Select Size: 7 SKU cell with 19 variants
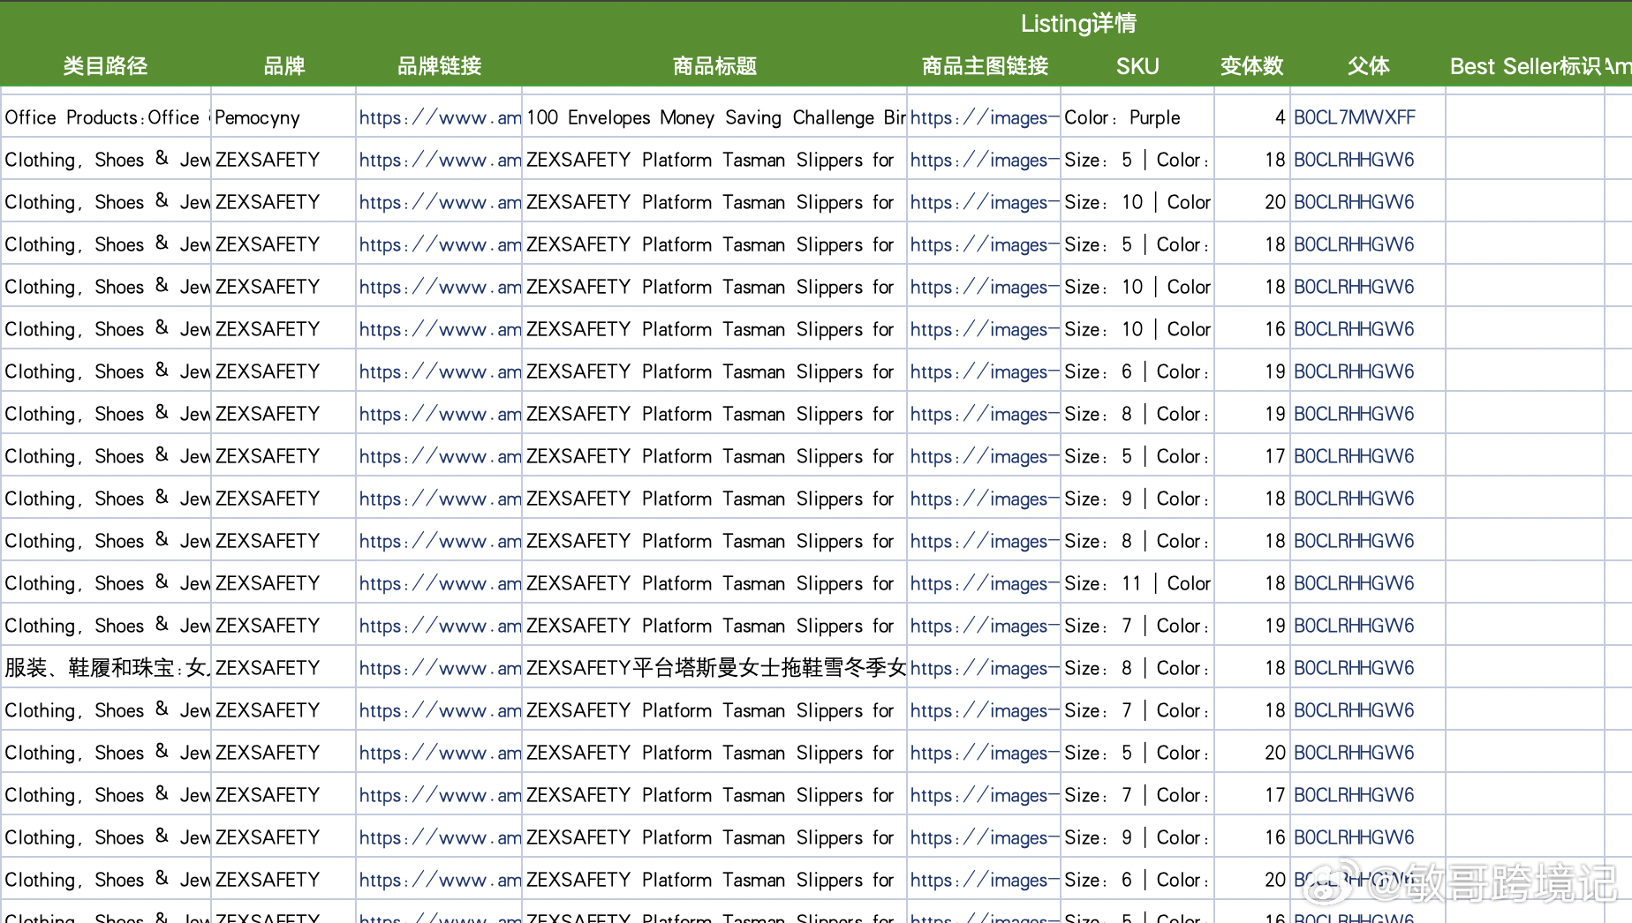The image size is (1632, 923). pyautogui.click(x=1137, y=626)
